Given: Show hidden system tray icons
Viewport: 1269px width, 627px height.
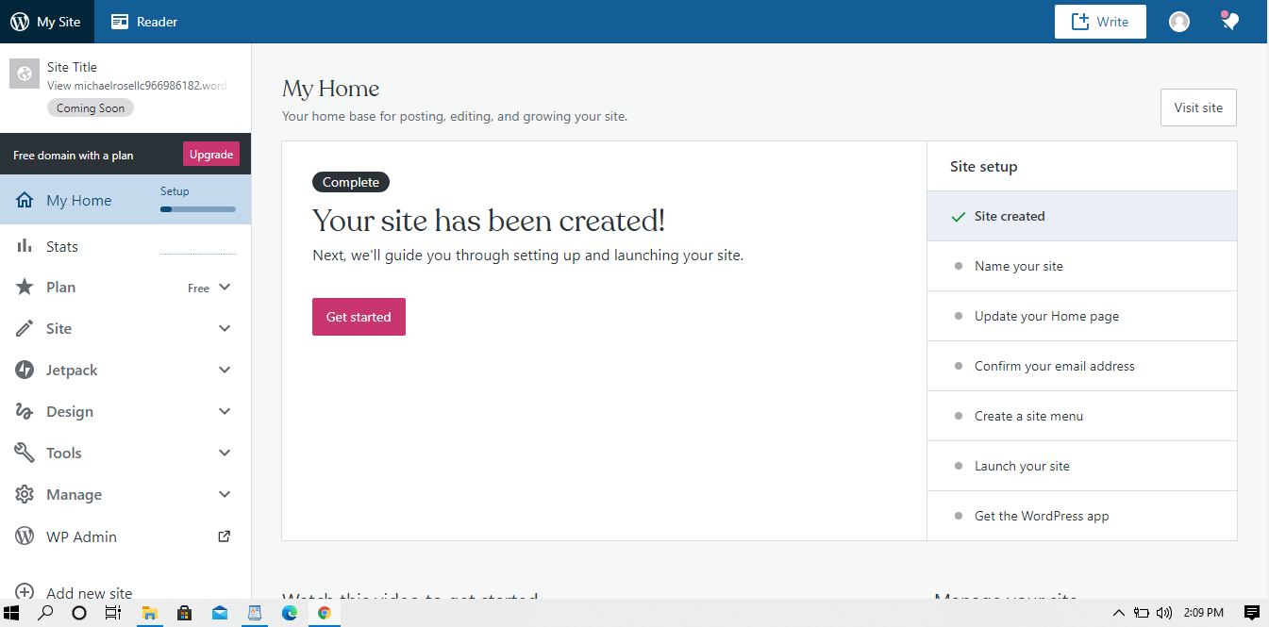Looking at the screenshot, I should tap(1119, 613).
